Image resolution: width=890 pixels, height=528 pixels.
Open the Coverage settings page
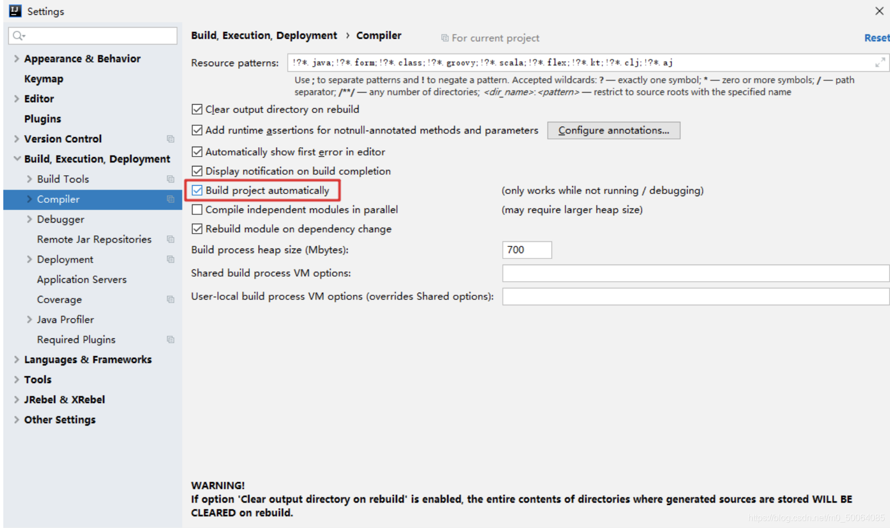59,299
